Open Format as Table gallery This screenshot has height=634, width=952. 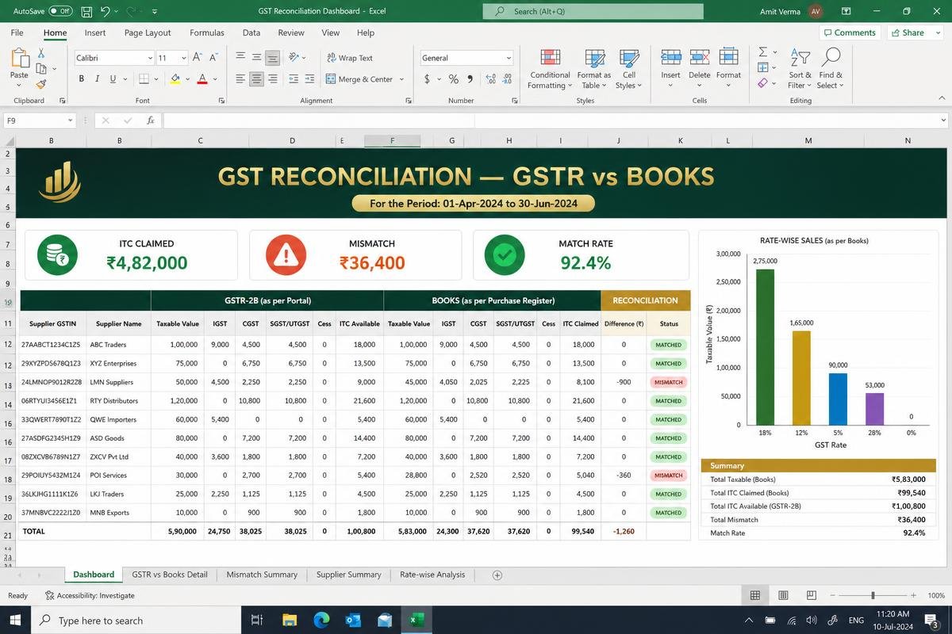tap(593, 69)
